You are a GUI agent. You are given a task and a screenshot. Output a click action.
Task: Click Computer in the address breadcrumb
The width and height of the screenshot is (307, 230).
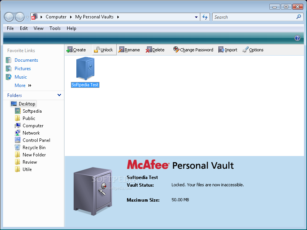point(56,17)
